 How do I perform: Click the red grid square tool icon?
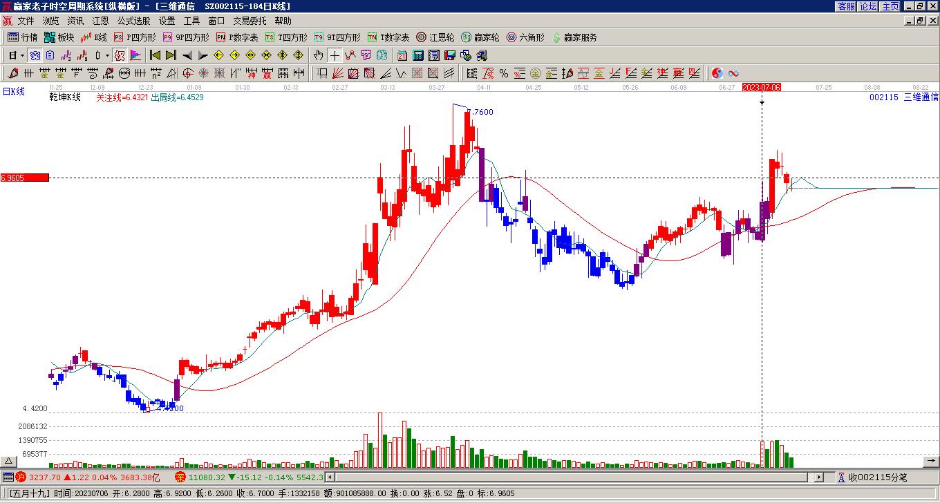tap(417, 73)
